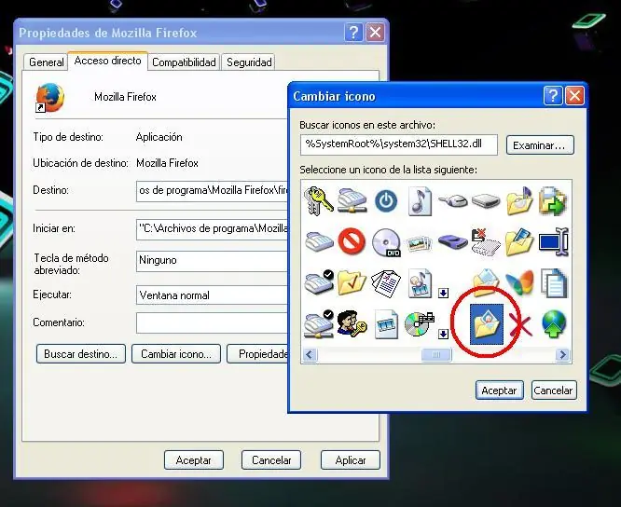Select the scattered text pages icon
Viewport: 621px width, 507px height.
(386, 283)
